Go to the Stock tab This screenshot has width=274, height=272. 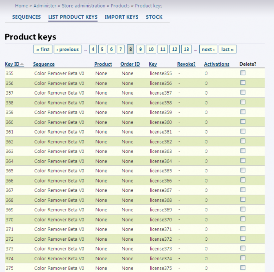[154, 17]
